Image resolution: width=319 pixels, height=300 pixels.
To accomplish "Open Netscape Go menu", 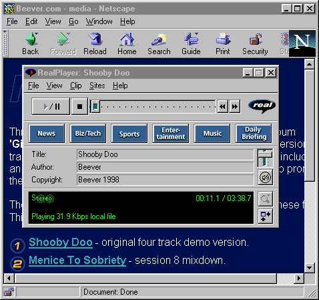I will click(73, 21).
